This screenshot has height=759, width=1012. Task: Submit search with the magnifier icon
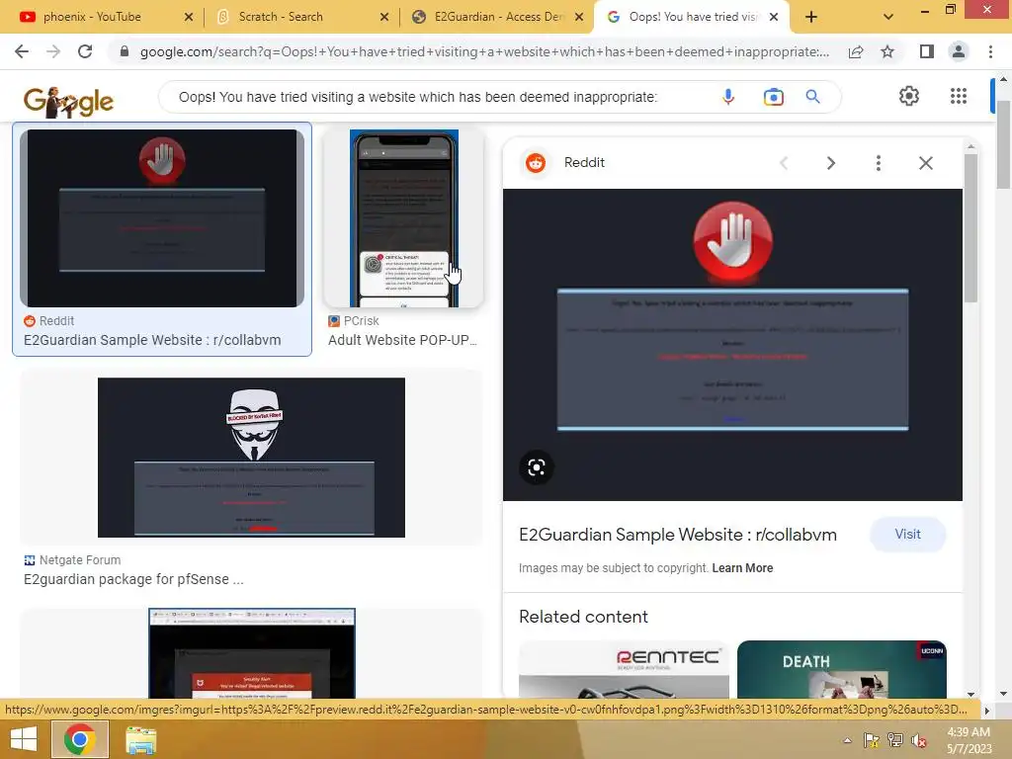tap(813, 97)
